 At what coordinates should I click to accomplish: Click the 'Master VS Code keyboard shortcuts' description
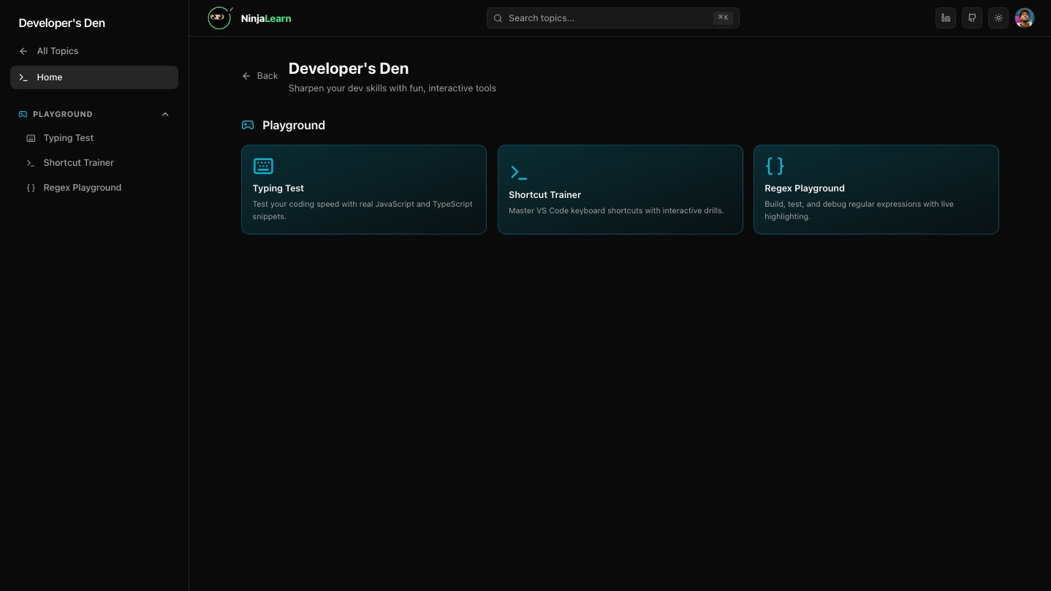click(616, 211)
